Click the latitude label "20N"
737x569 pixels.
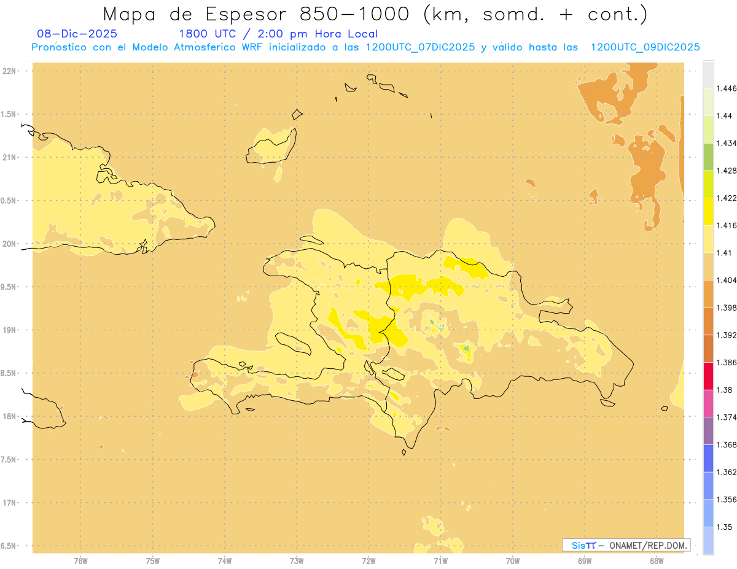click(9, 244)
